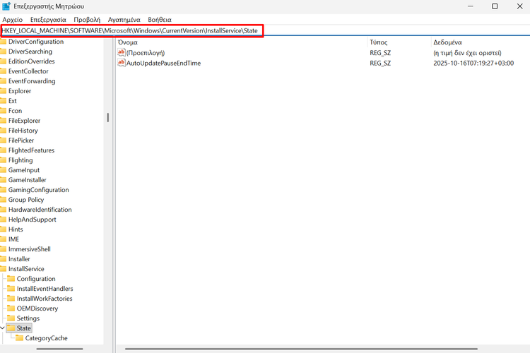
Task: Select the Configuration folder icon
Action: (11, 279)
